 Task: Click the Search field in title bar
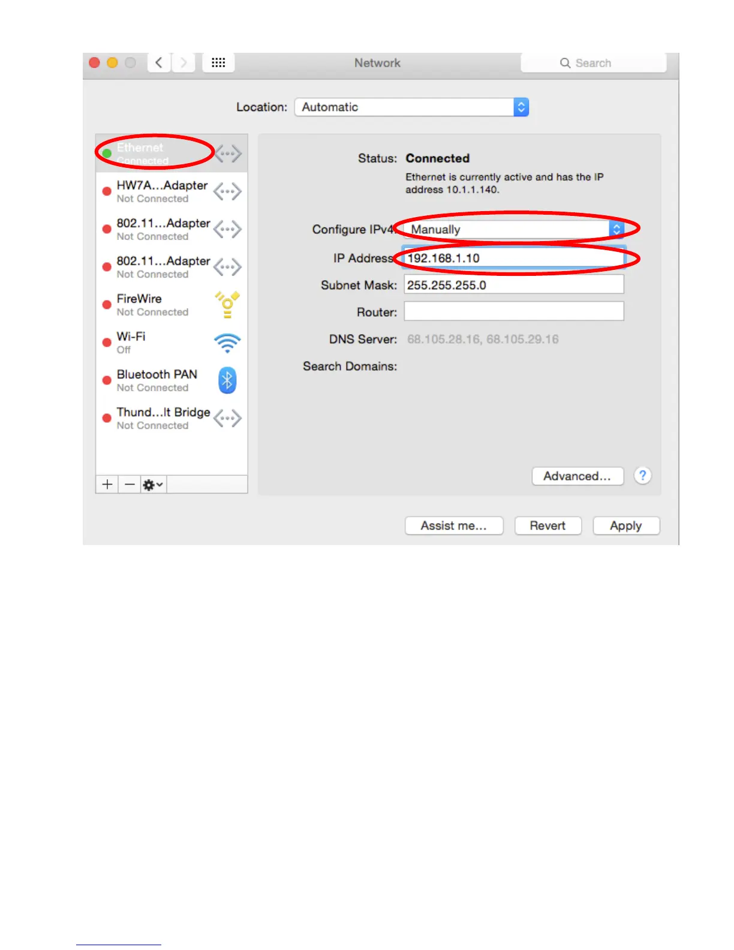(x=594, y=63)
